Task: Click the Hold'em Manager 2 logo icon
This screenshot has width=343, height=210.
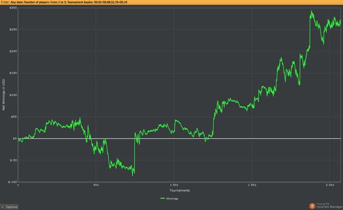Action: point(312,206)
